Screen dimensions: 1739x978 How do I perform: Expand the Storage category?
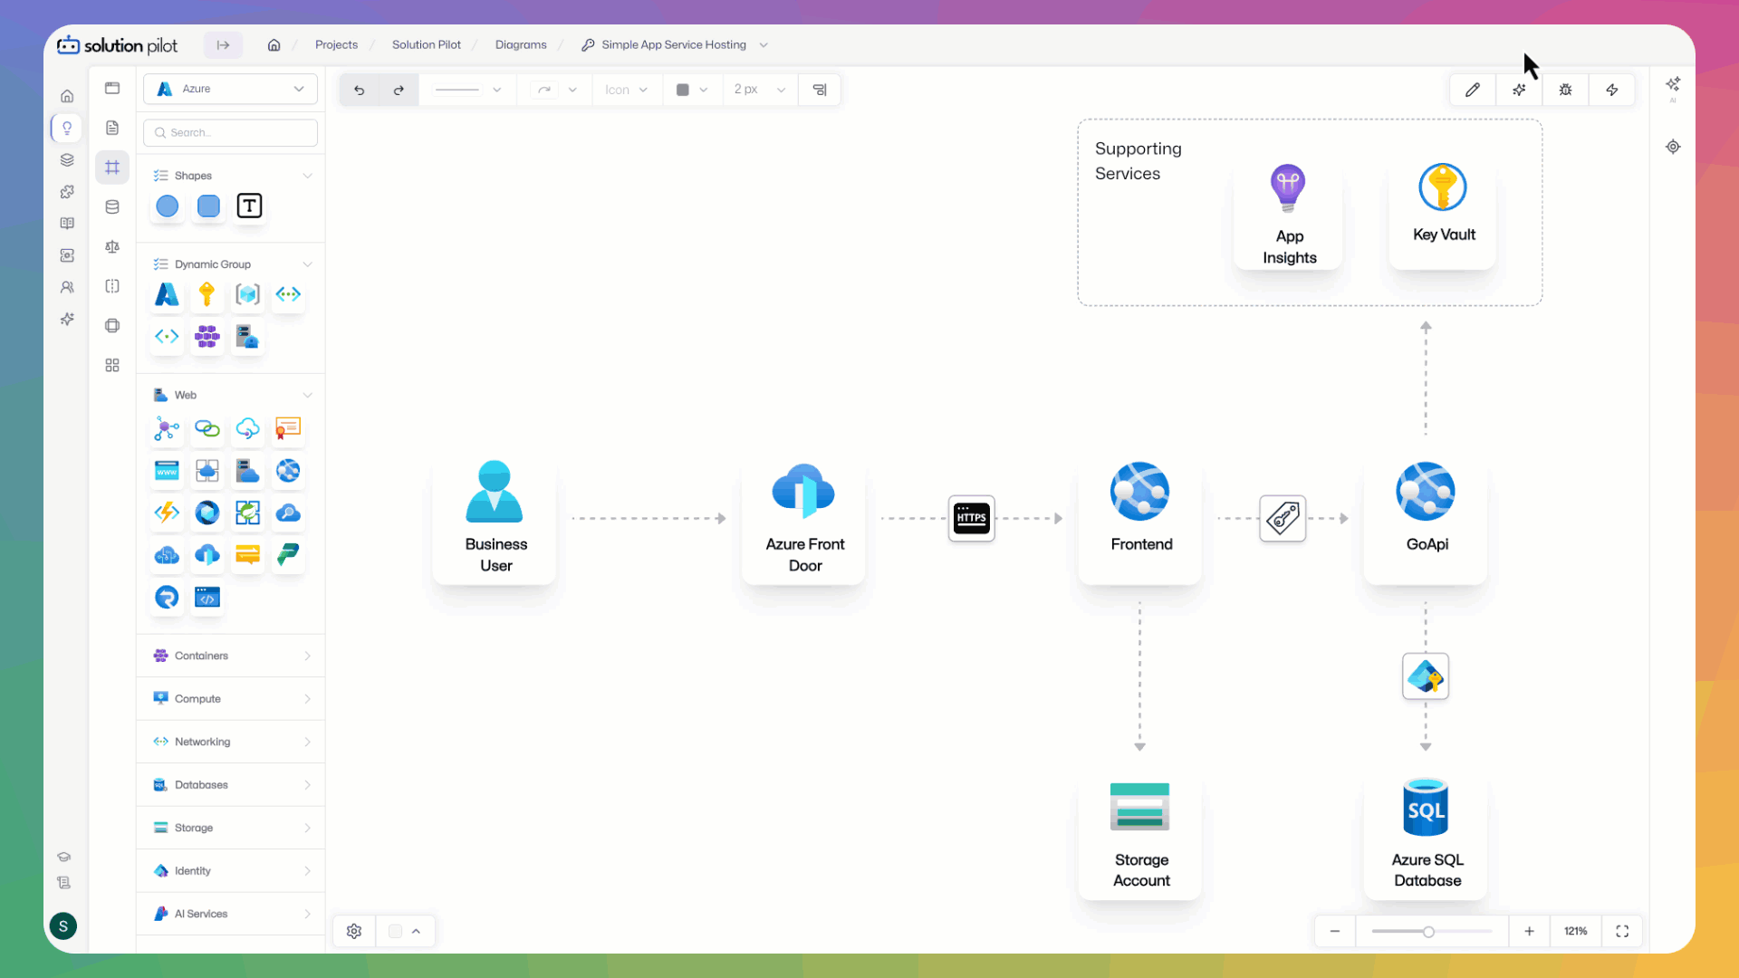coord(230,828)
